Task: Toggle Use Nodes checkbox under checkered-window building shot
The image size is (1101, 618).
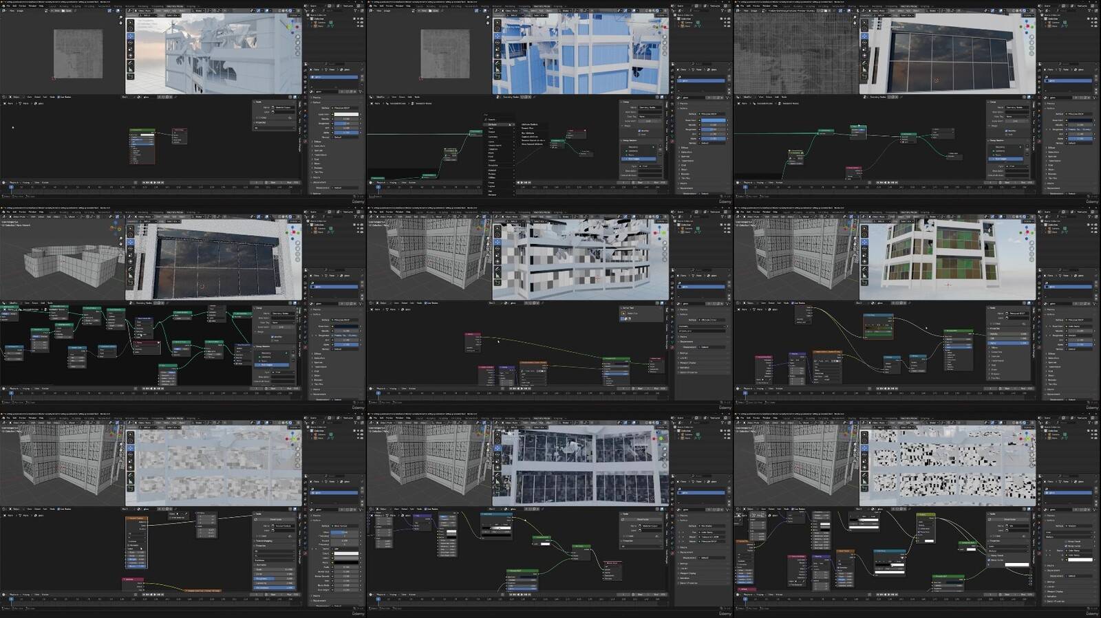Action: [427, 303]
